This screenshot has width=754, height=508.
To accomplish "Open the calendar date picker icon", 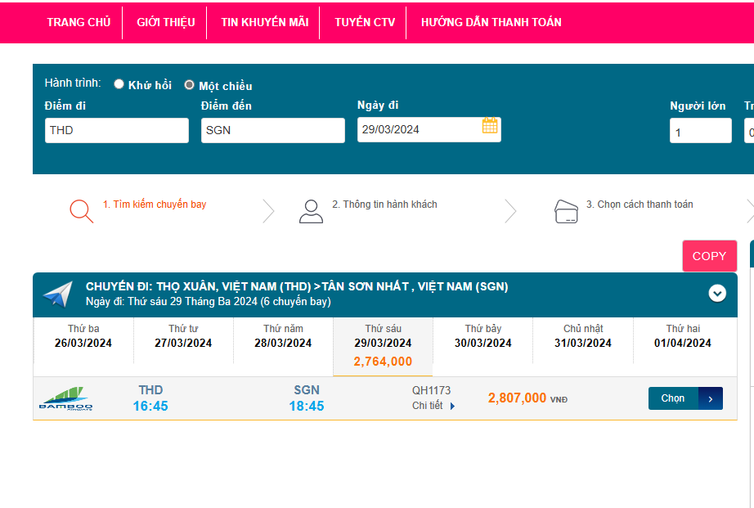I will tap(490, 126).
